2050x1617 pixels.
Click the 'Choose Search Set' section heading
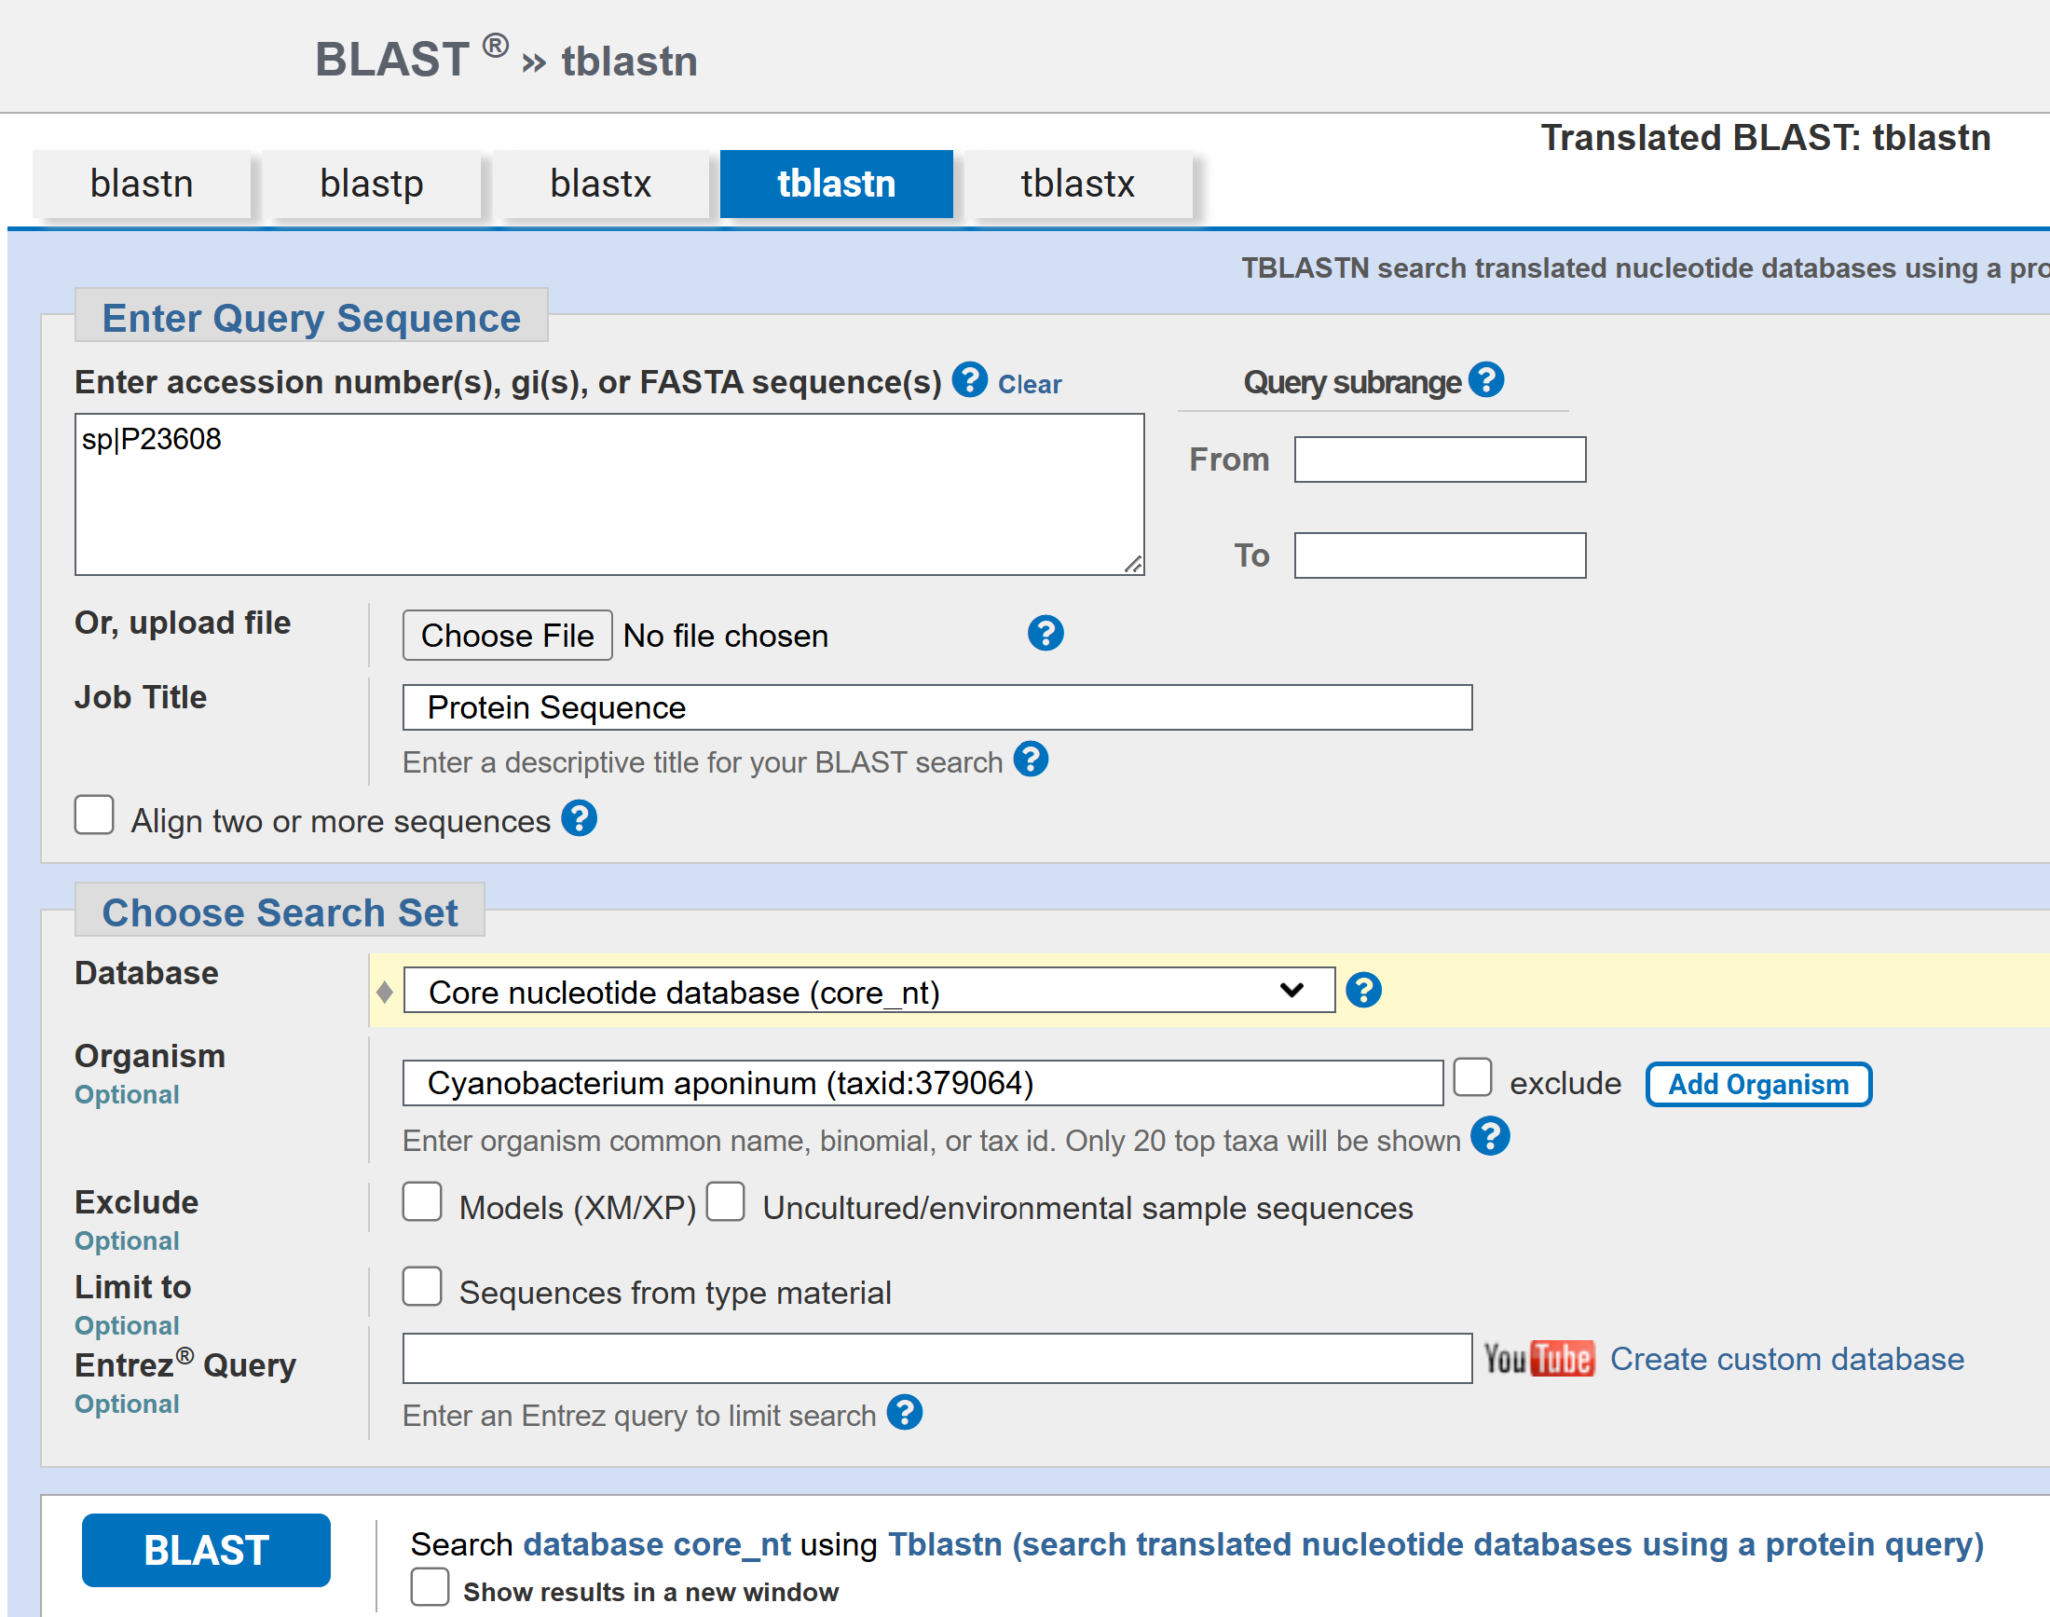point(280,912)
